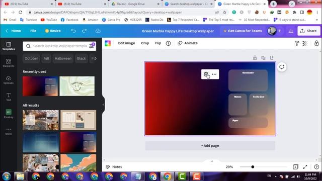Select the Halloween filter chip
The width and height of the screenshot is (322, 181).
click(63, 58)
